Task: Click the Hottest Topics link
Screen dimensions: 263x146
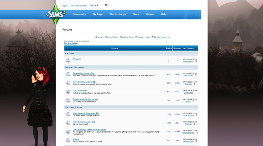Action: [x=128, y=37]
